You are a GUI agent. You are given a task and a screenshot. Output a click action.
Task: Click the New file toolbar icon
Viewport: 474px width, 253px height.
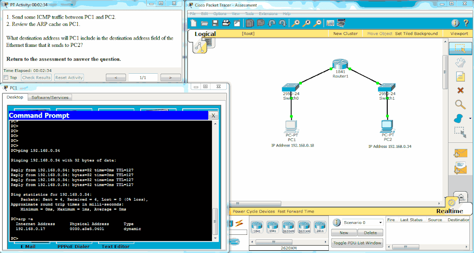pos(194,23)
